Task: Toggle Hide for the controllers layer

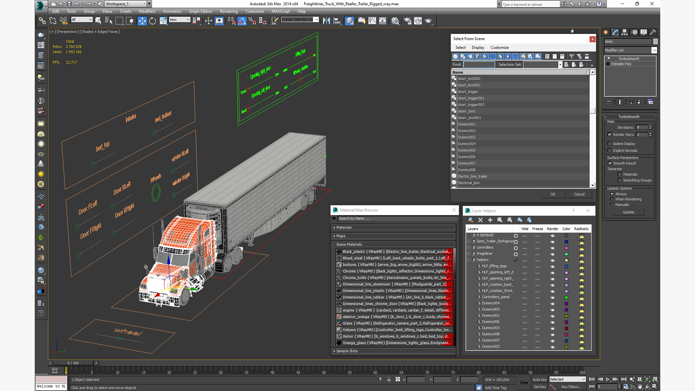Action: point(525,248)
